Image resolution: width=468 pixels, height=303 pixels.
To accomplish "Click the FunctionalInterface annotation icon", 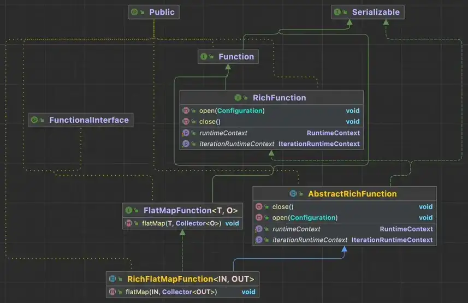I will click(34, 120).
